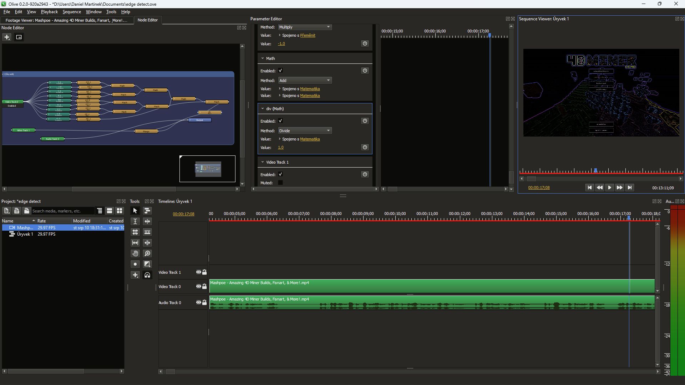
Task: Toggle keyframing clock for div Value
Action: (365, 147)
